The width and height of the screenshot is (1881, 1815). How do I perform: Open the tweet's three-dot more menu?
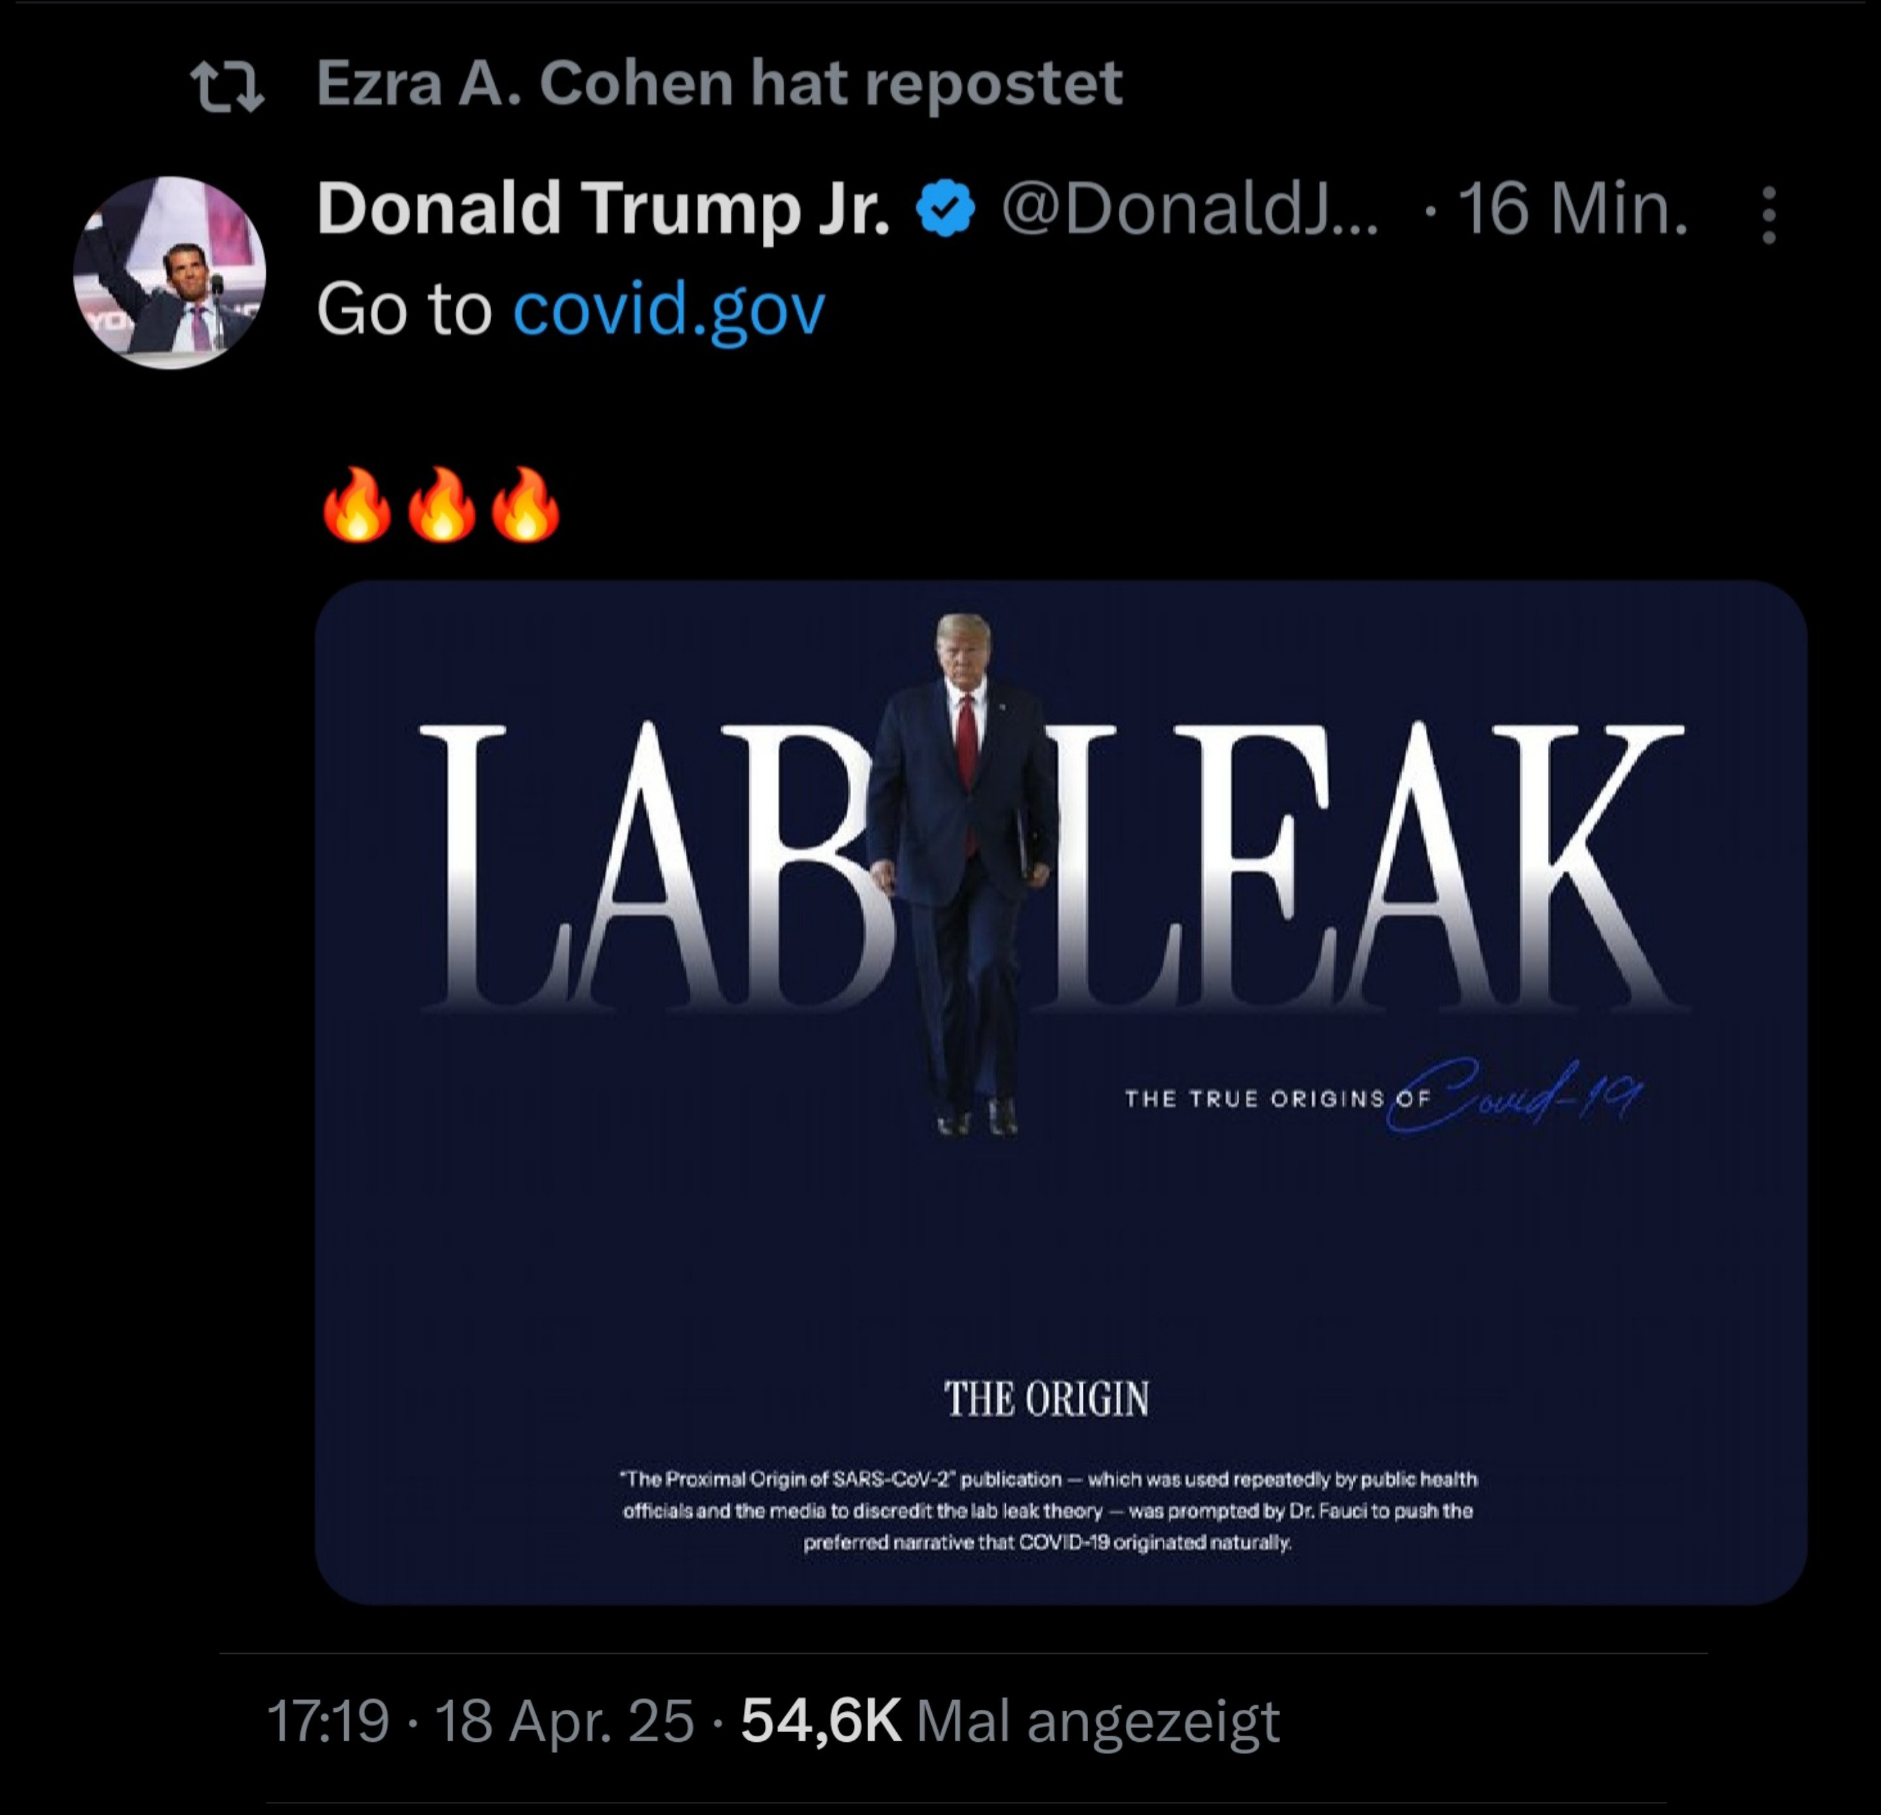click(x=1769, y=216)
